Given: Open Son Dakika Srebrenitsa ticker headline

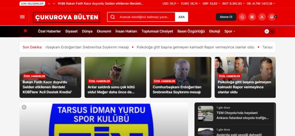Looking at the screenshot, I should (x=87, y=47).
